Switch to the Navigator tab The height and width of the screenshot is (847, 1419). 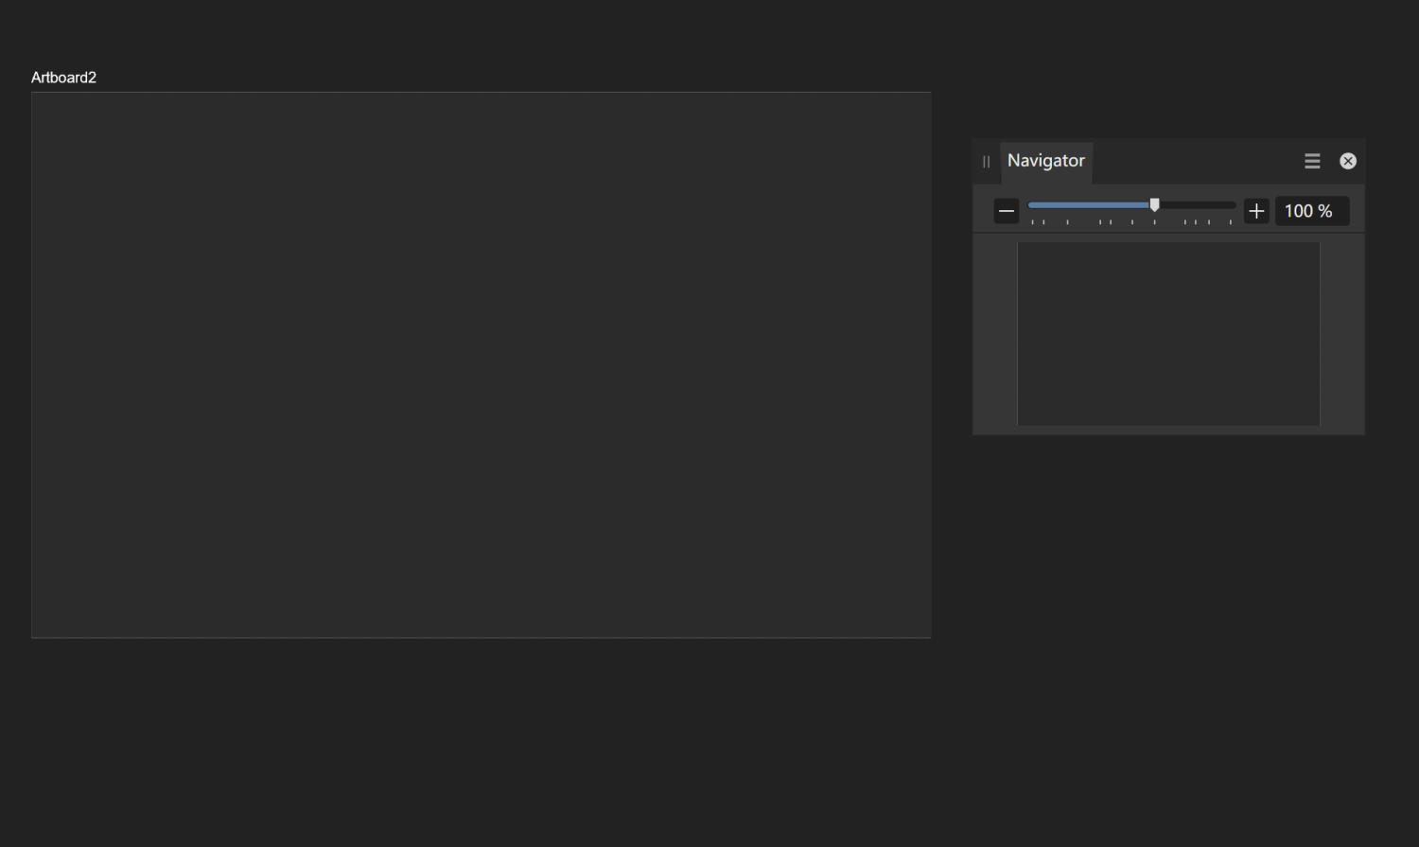click(1046, 161)
